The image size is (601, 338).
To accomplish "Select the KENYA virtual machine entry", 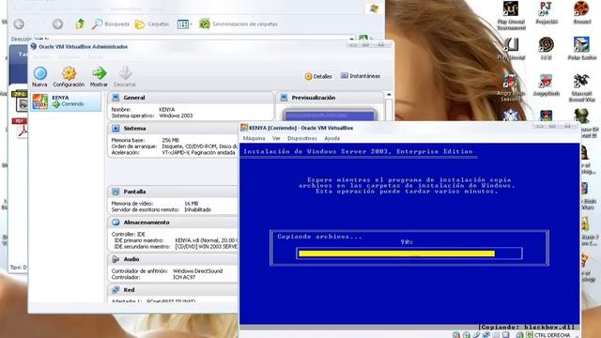I will coord(66,101).
